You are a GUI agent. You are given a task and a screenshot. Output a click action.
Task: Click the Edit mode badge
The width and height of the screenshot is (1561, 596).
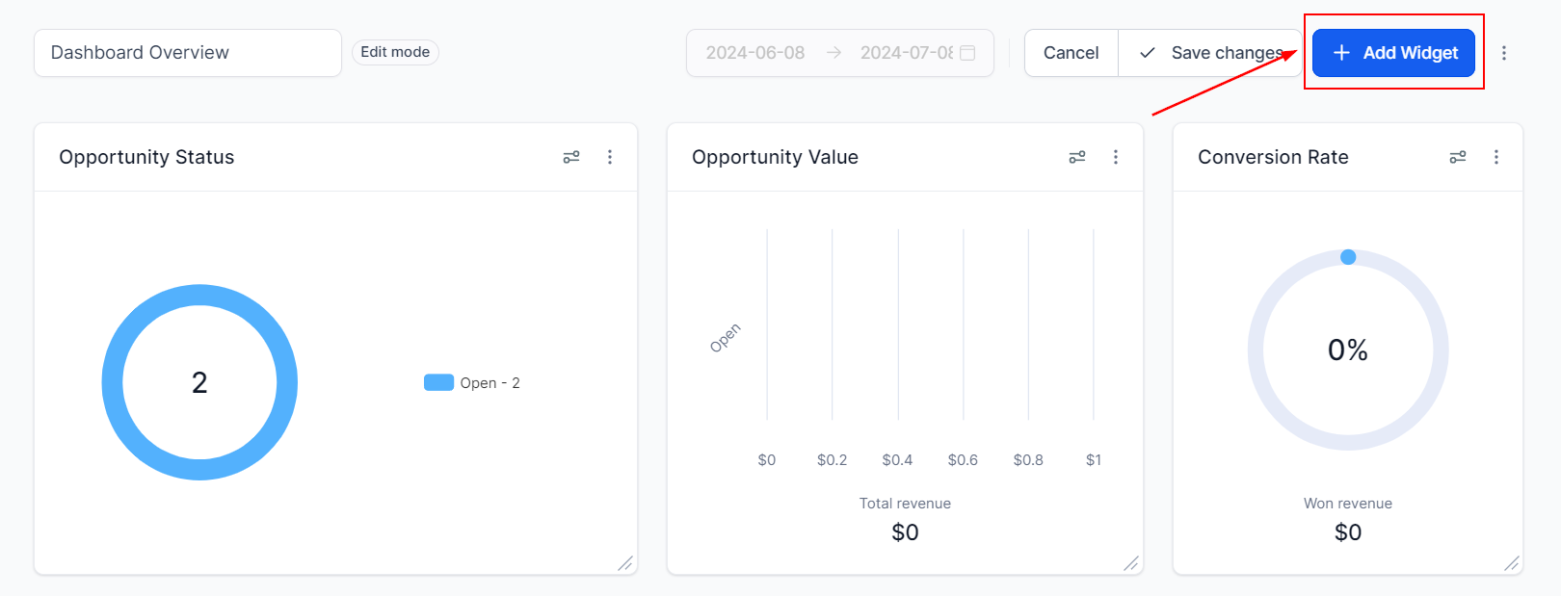(x=395, y=52)
